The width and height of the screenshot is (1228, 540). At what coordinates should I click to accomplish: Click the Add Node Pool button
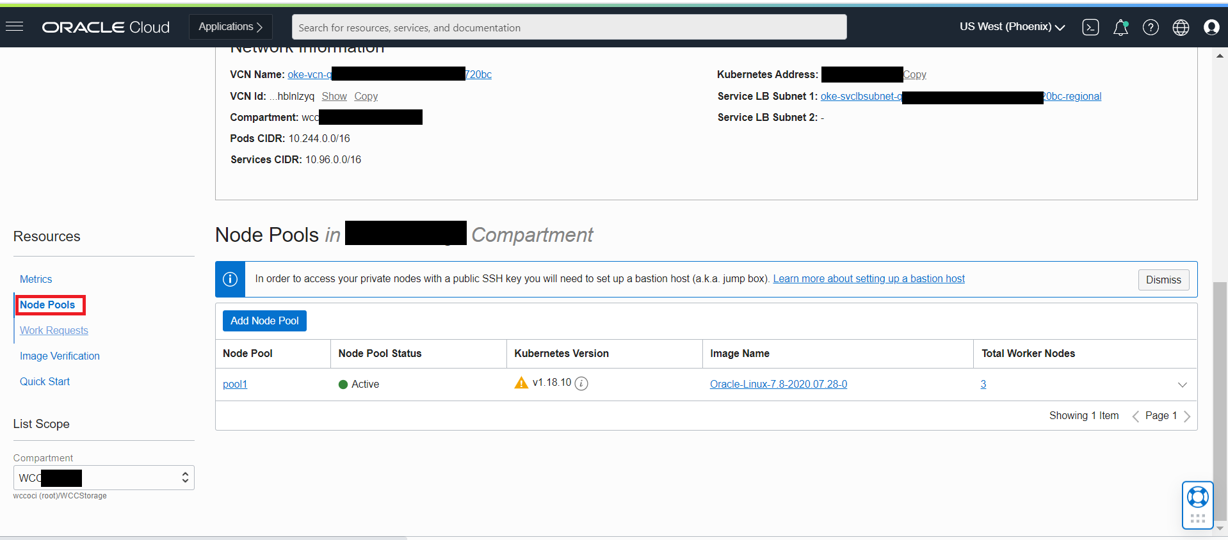264,321
